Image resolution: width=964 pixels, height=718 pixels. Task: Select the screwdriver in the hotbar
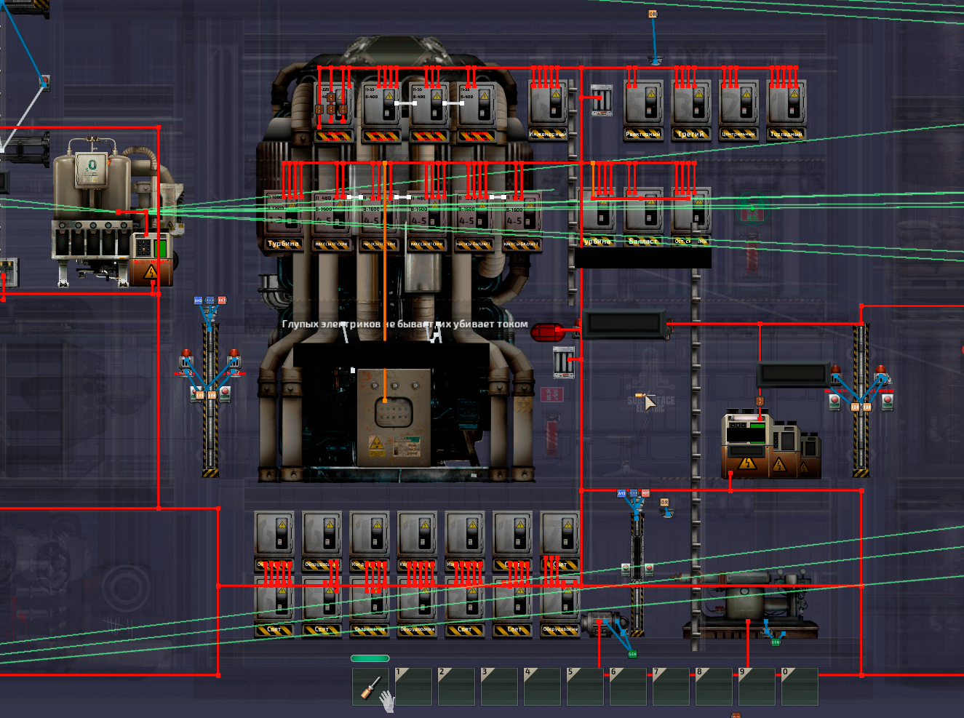pyautogui.click(x=371, y=687)
